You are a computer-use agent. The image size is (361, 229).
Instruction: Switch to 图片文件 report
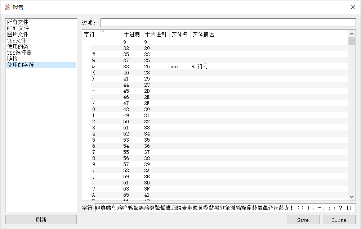click(x=17, y=35)
